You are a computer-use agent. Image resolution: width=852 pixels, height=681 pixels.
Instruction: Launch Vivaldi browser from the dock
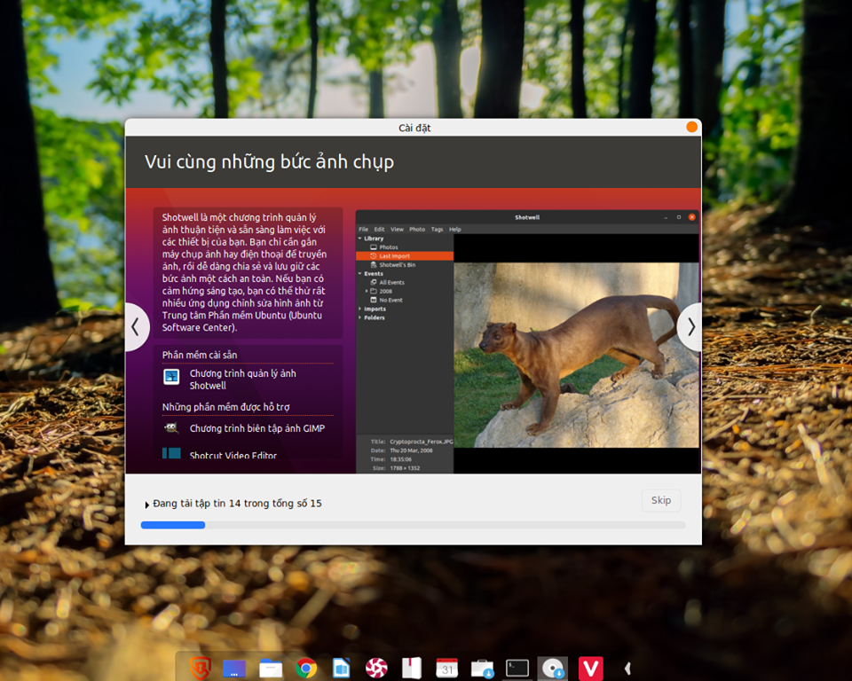pos(591,668)
